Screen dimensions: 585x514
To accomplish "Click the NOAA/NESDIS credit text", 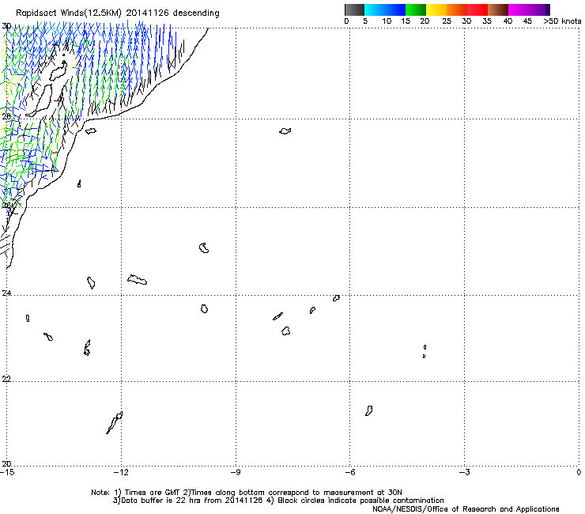I will pos(466,509).
